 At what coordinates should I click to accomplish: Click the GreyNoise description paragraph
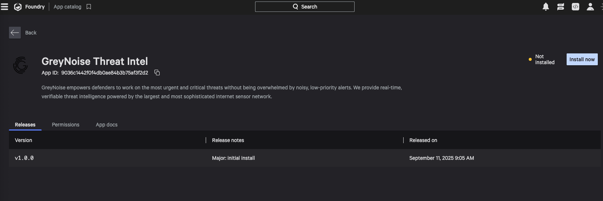point(222,92)
